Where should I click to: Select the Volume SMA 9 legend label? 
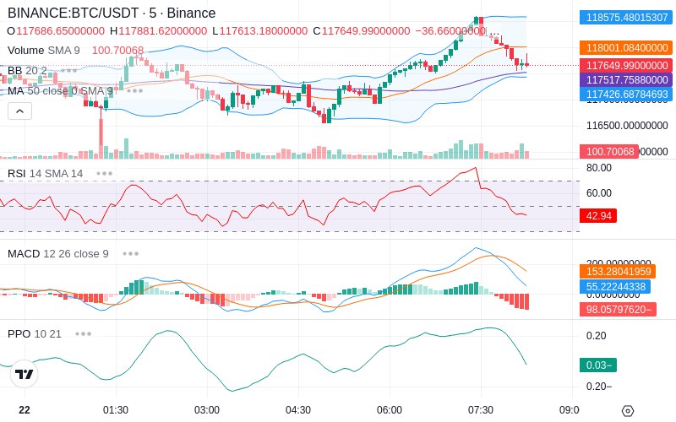tap(44, 51)
